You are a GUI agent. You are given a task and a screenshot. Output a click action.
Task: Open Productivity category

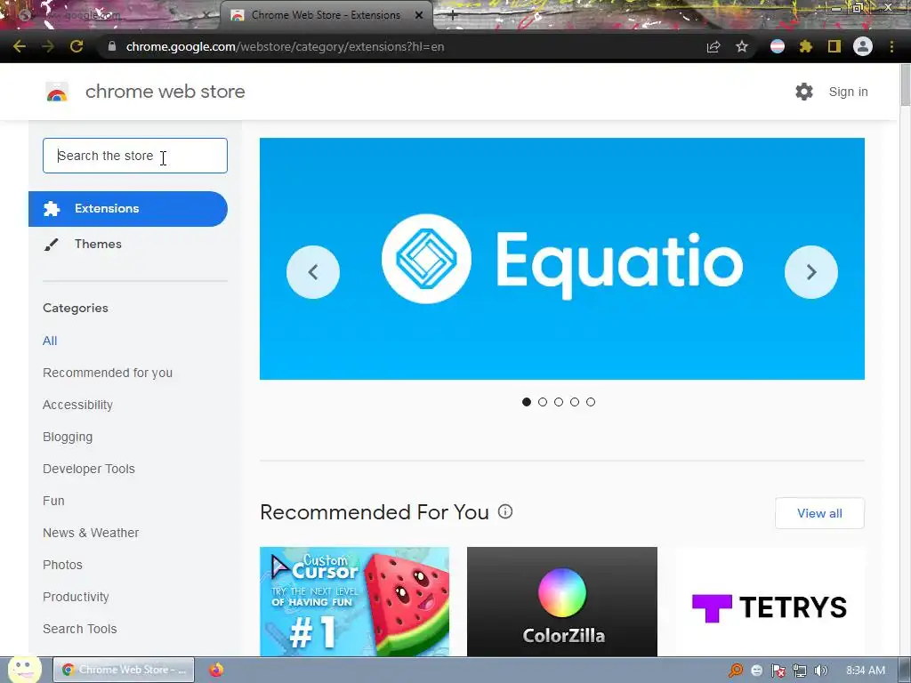[x=77, y=597]
